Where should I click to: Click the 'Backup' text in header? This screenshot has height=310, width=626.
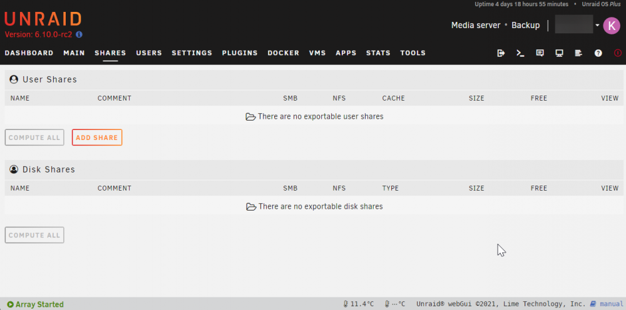(526, 26)
